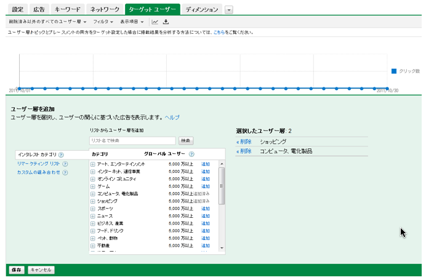Remove ショッピング with 削除 link
This screenshot has height=280, width=426.
click(244, 142)
